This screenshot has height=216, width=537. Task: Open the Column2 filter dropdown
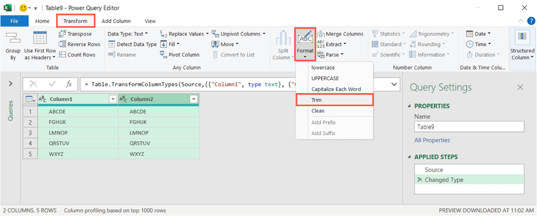tap(194, 99)
